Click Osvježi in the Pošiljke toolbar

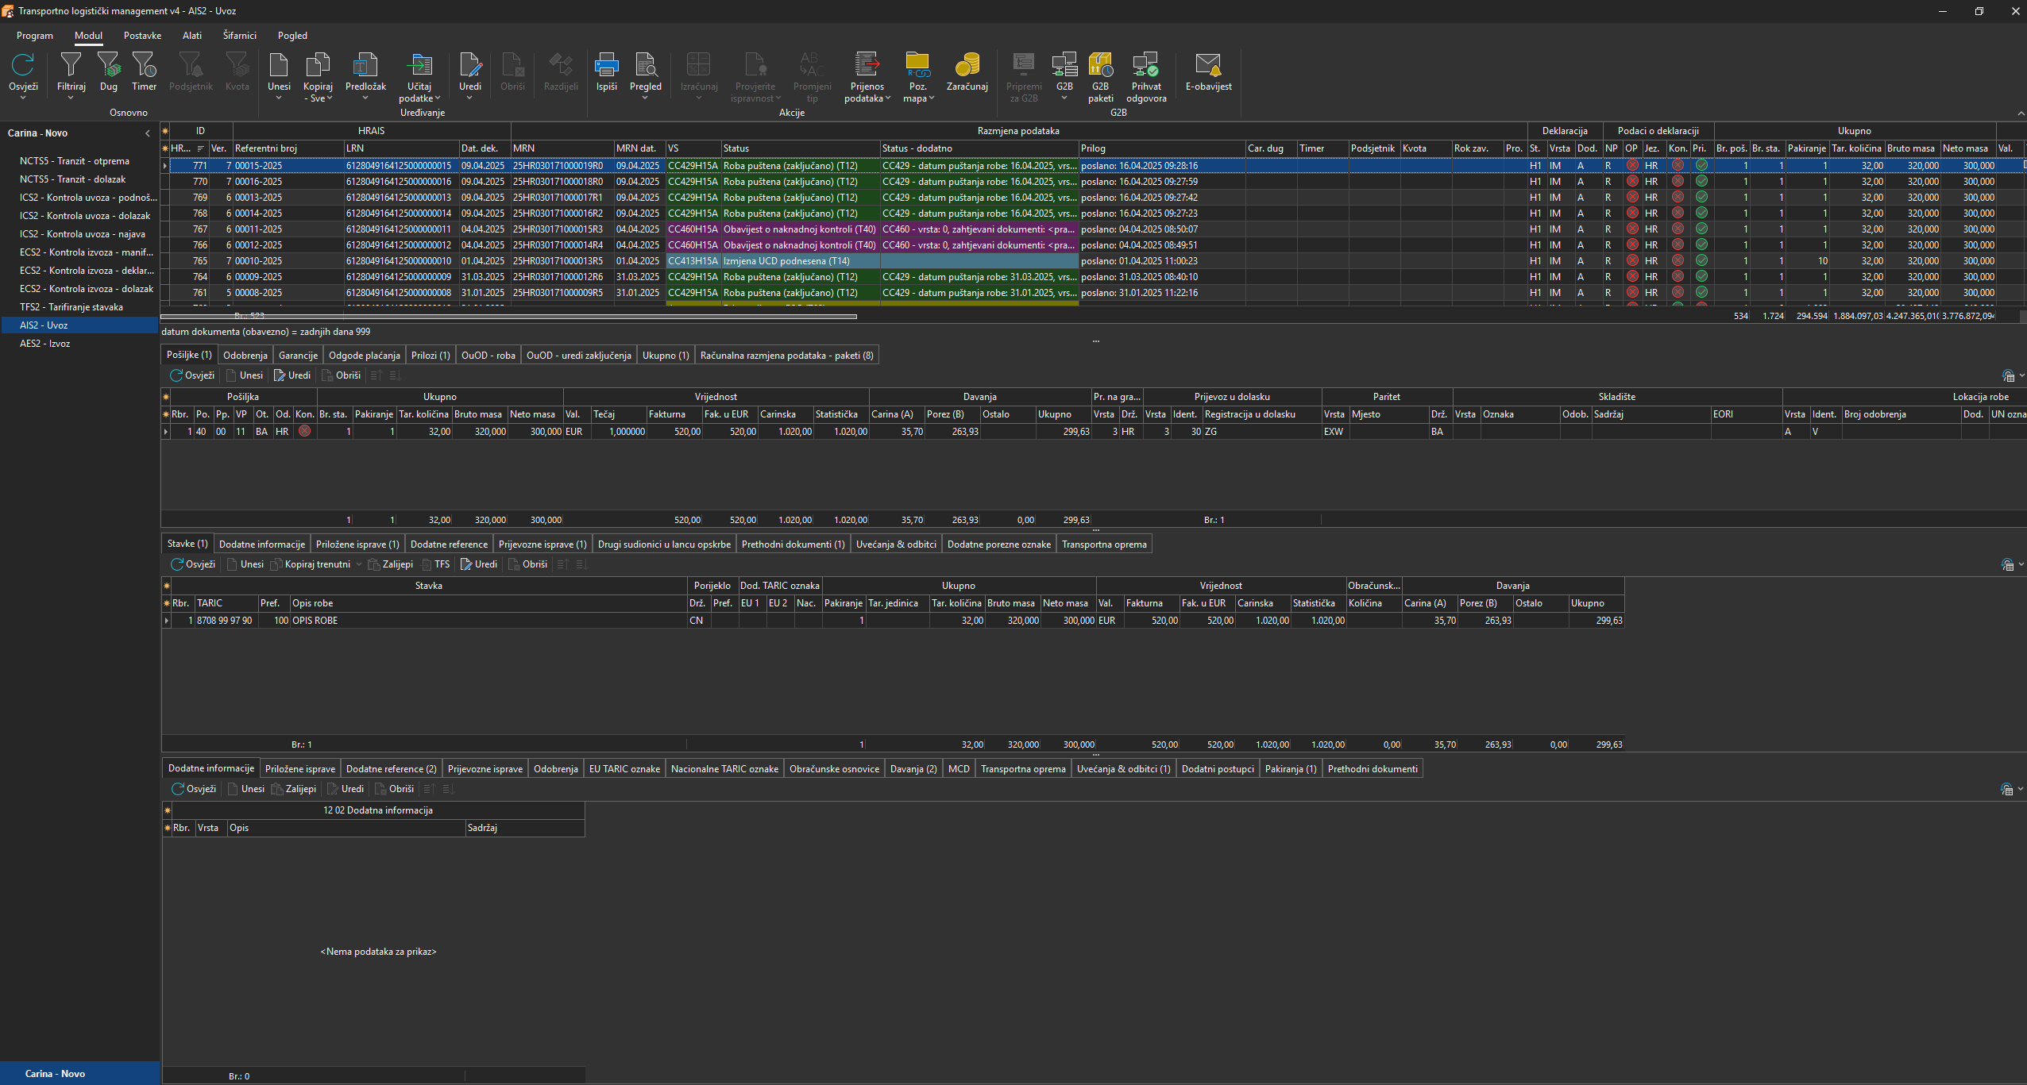pos(192,375)
